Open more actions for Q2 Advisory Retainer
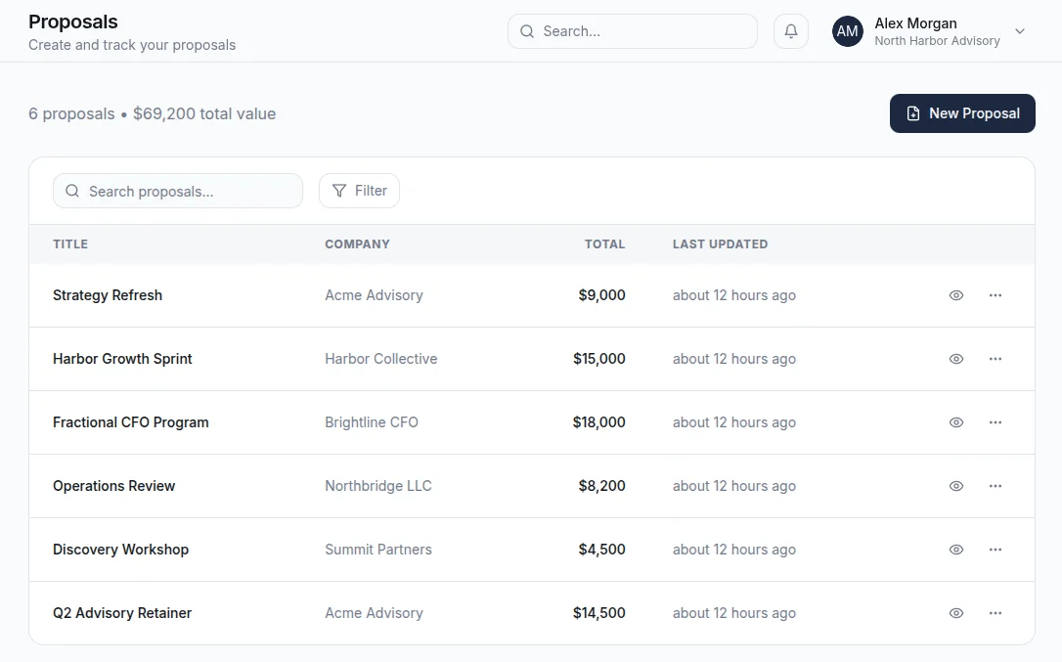The image size is (1062, 662). click(995, 613)
